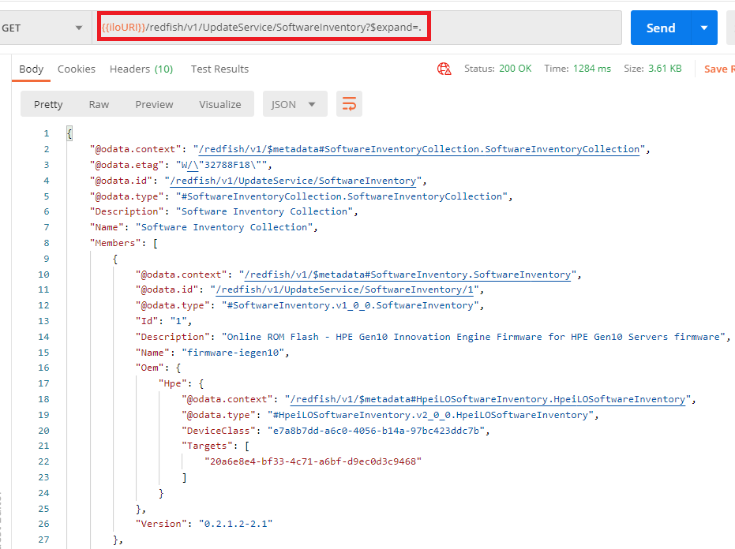This screenshot has width=735, height=549.
Task: Choose the Visualize view option
Action: tap(220, 104)
